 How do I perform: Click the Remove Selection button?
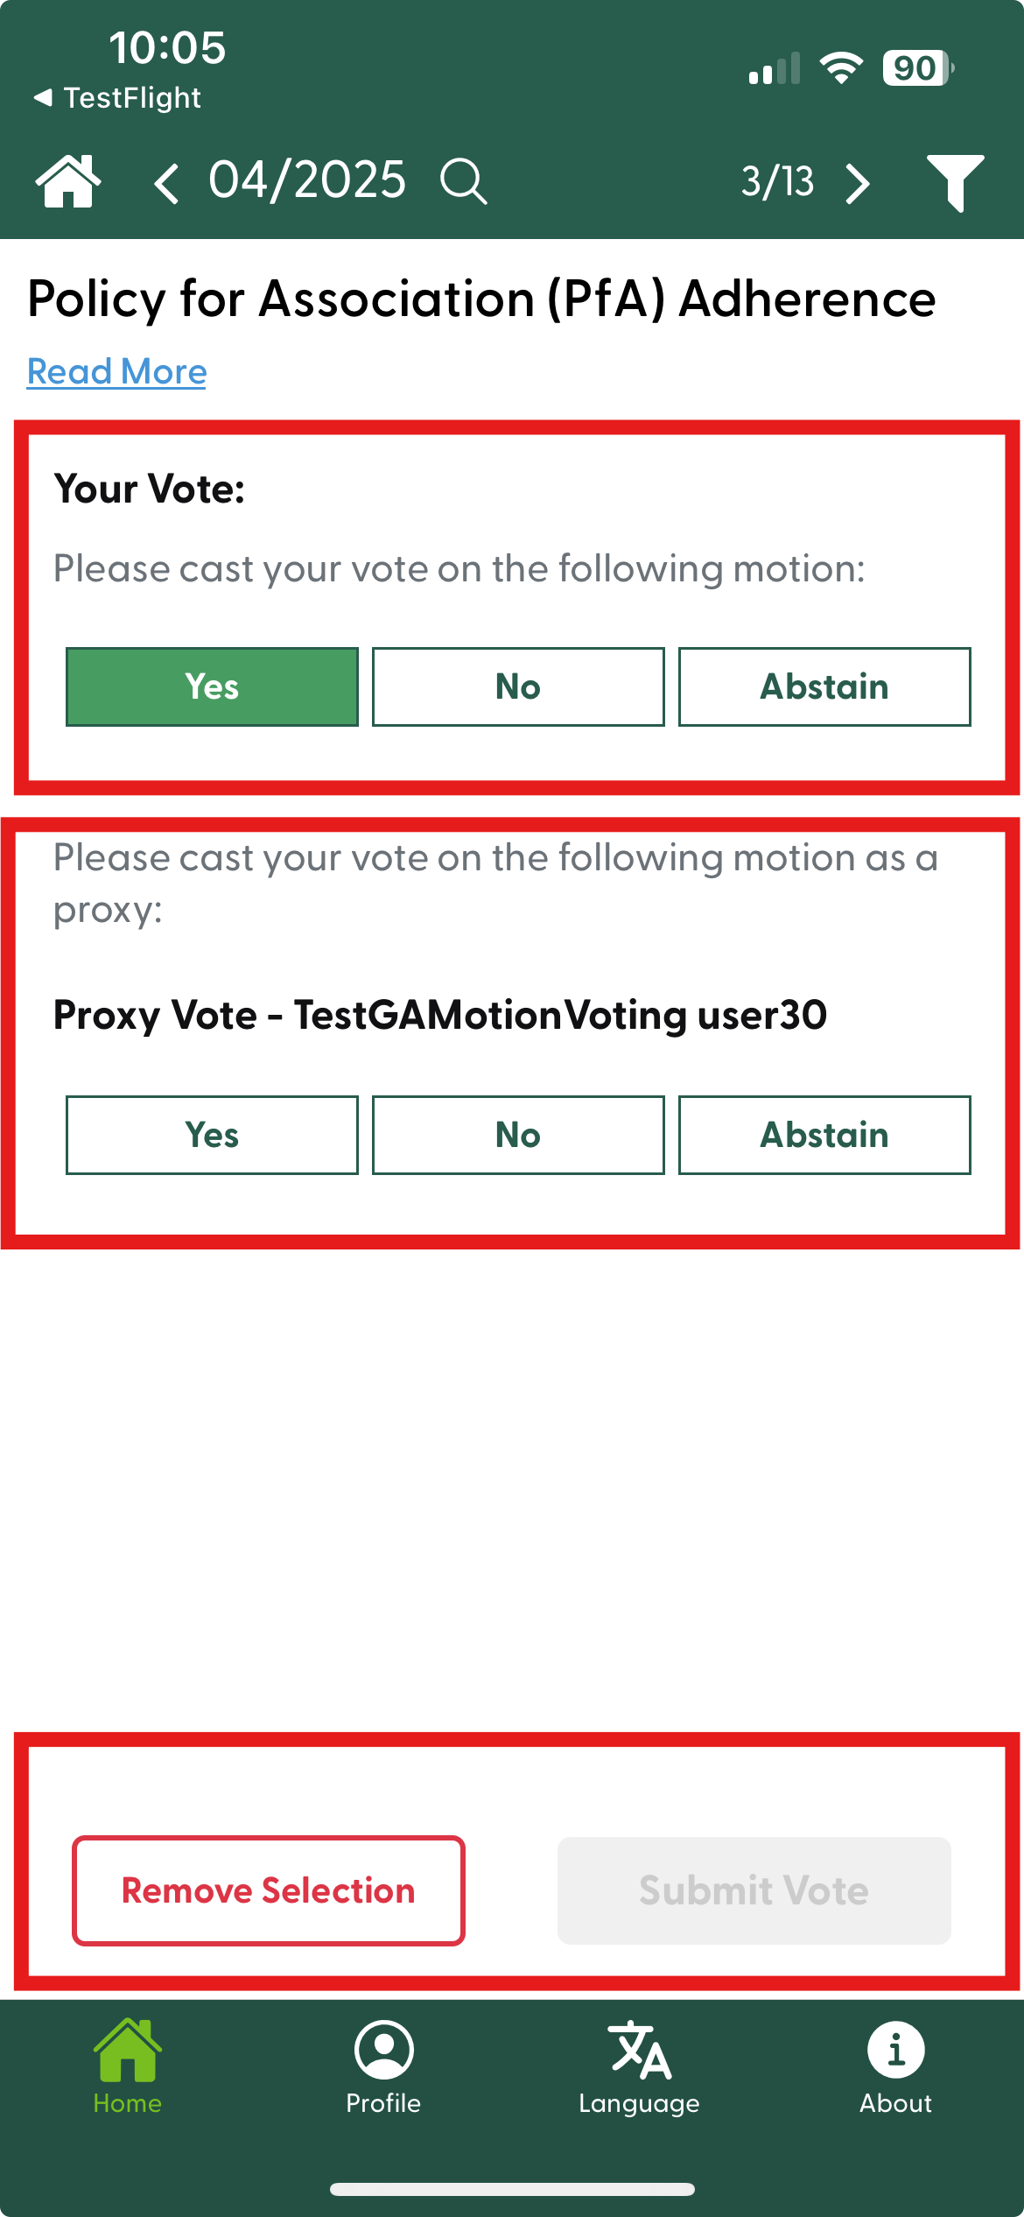coord(269,1890)
